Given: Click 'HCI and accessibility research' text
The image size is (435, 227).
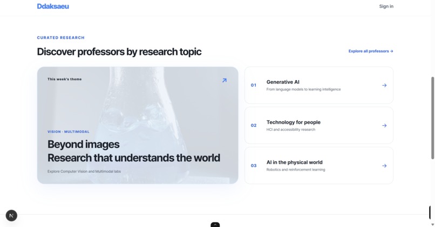Looking at the screenshot, I should pos(291,130).
